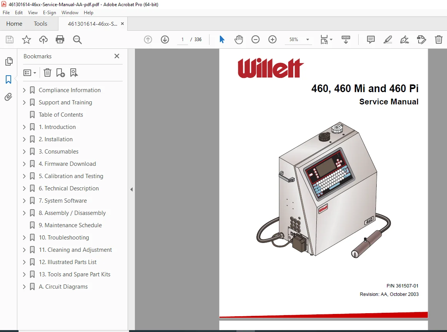Activate the Hand pan tool
Image resolution: width=447 pixels, height=332 pixels.
239,40
